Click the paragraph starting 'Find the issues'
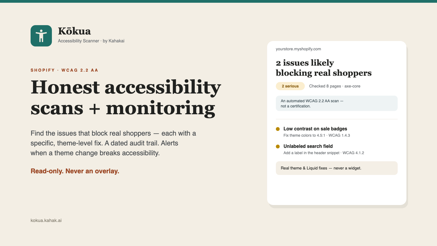This screenshot has height=246, width=437. click(113, 143)
